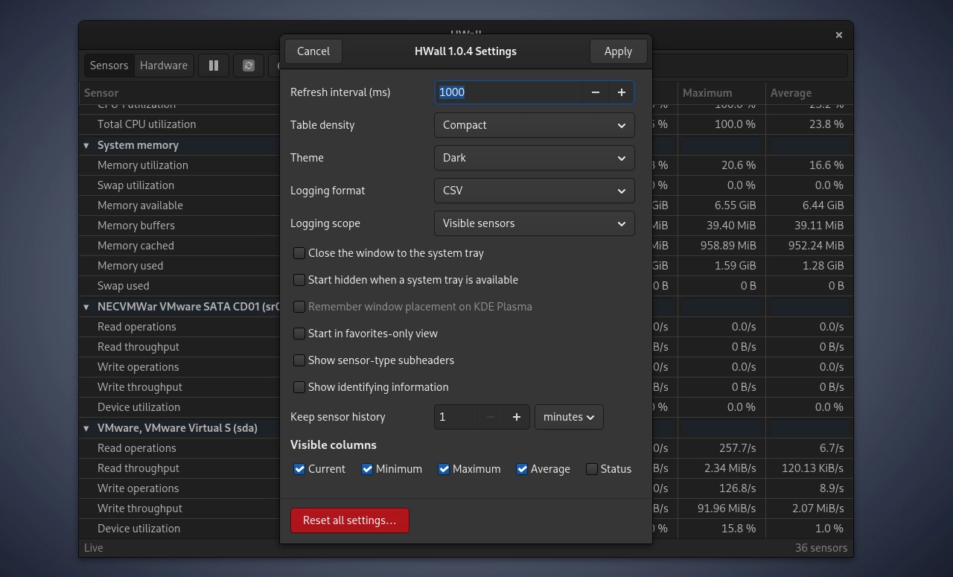The height and width of the screenshot is (577, 953).
Task: Enable Close the window to system tray
Action: [299, 253]
